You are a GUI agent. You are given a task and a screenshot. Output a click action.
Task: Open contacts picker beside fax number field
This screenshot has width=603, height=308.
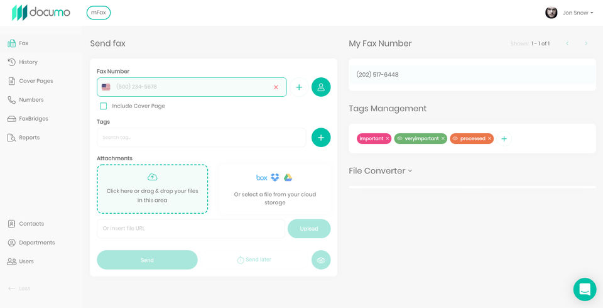[321, 87]
